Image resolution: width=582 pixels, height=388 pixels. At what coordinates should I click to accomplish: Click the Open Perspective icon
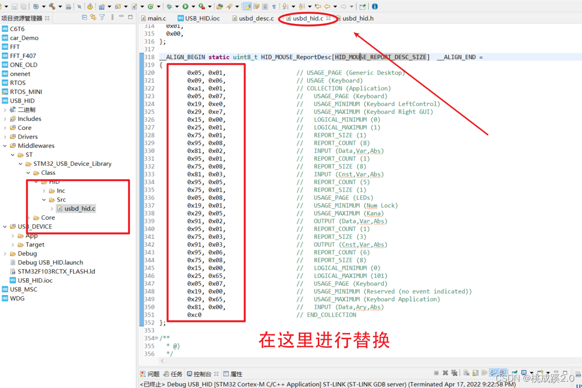click(363, 6)
